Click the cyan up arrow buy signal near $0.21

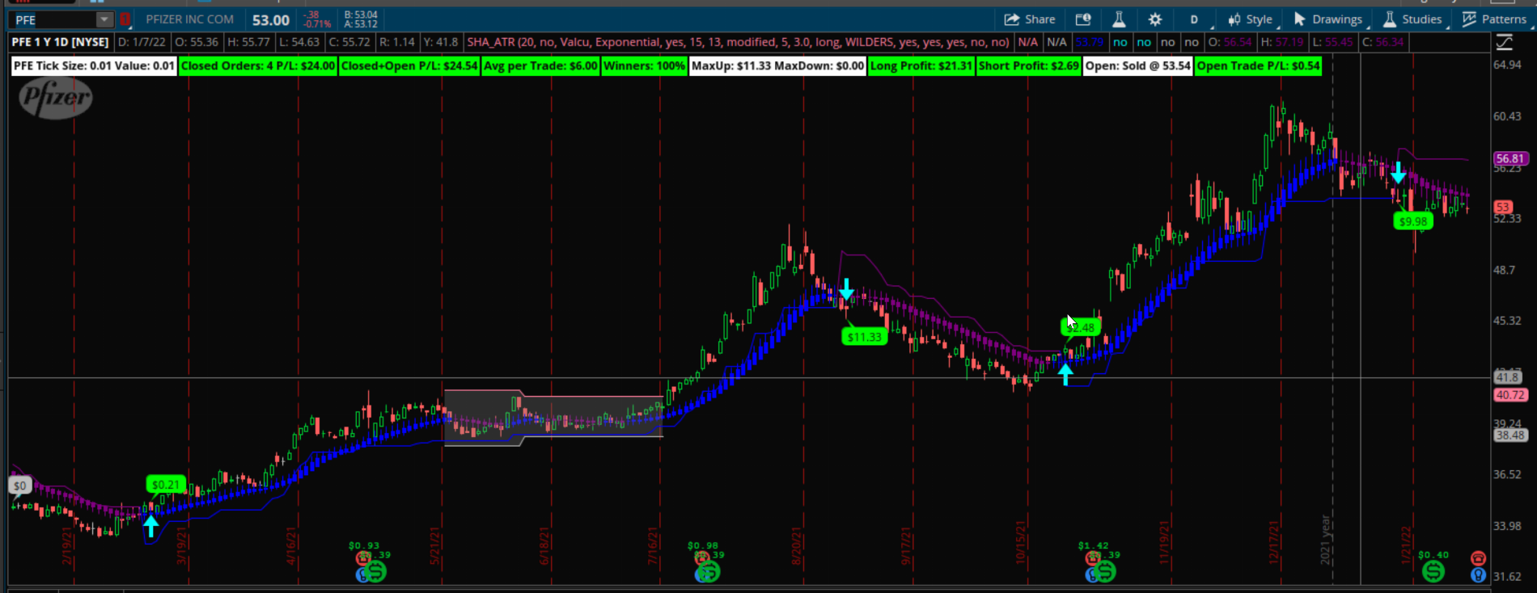click(151, 525)
